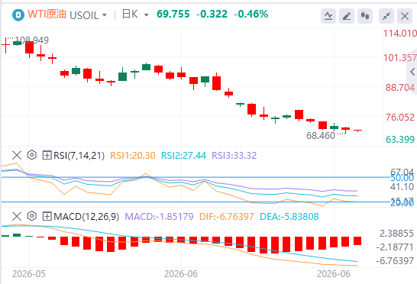Click the RSI 50.00 level line label
Image resolution: width=417 pixels, height=284 pixels.
[x=402, y=178]
